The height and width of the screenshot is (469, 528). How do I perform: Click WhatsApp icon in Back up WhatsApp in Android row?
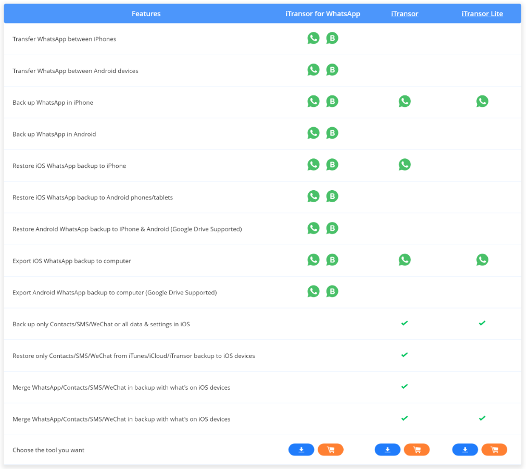point(313,133)
